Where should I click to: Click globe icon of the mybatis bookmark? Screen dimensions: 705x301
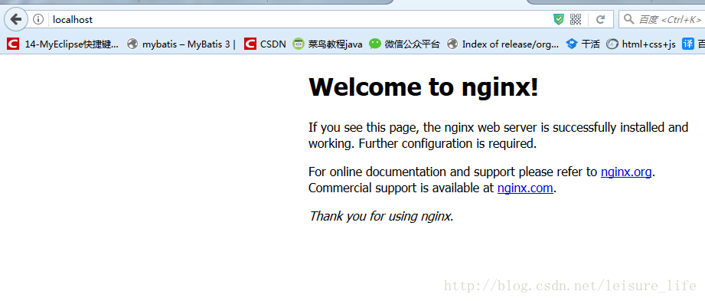point(132,44)
